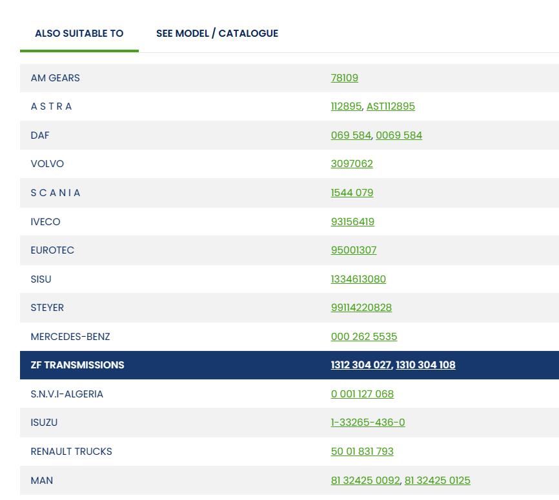
Task: Open Eurotec reference 95001307
Action: tap(354, 250)
